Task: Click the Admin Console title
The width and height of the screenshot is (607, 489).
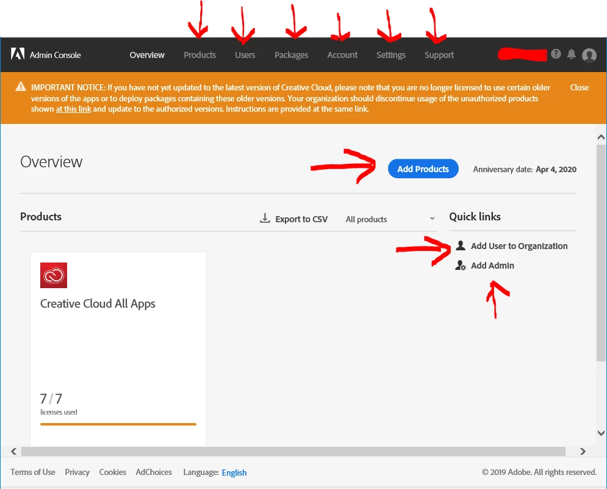Action: coord(56,55)
